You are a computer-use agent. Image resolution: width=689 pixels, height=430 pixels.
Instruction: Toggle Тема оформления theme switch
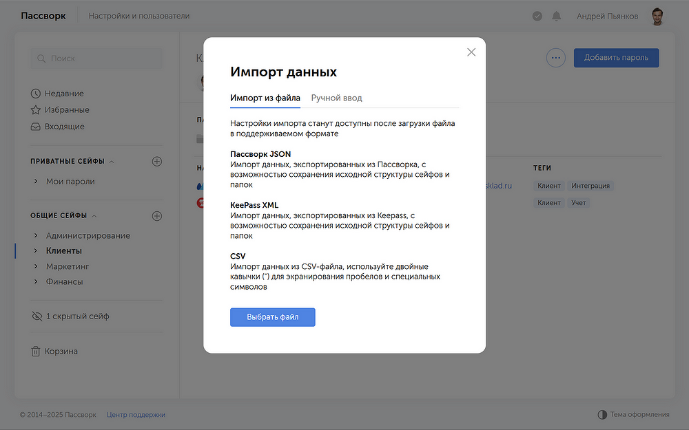634,414
